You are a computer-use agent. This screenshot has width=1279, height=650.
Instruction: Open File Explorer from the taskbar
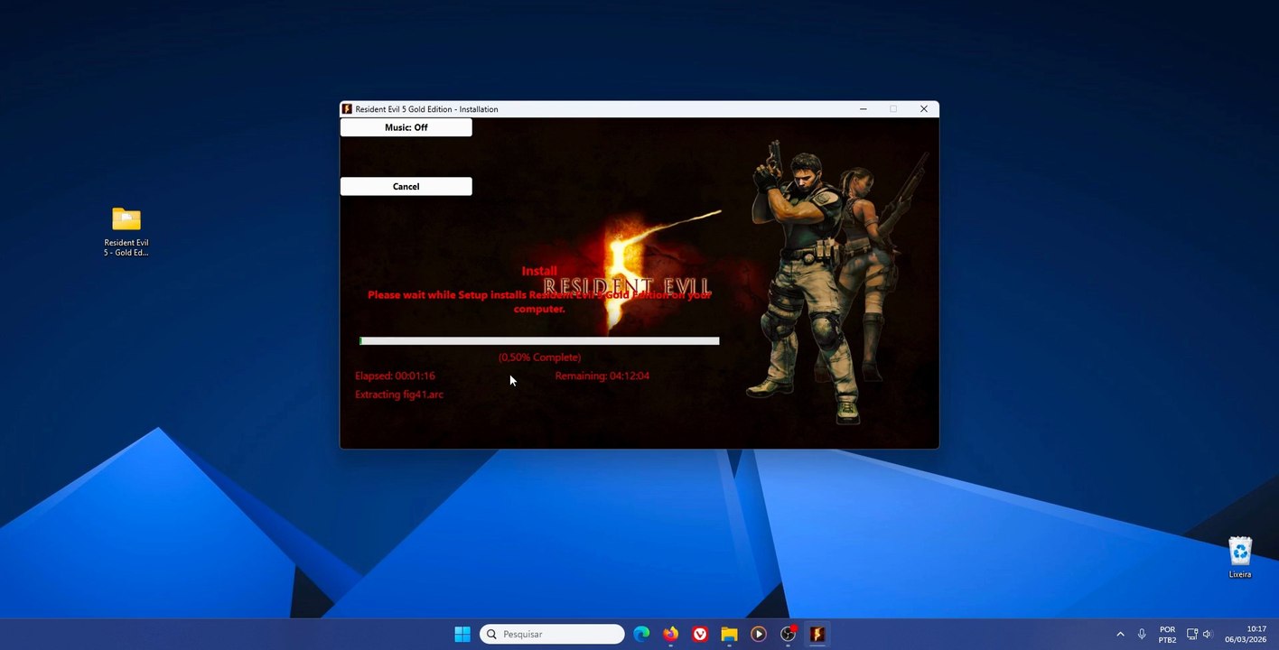coord(729,634)
